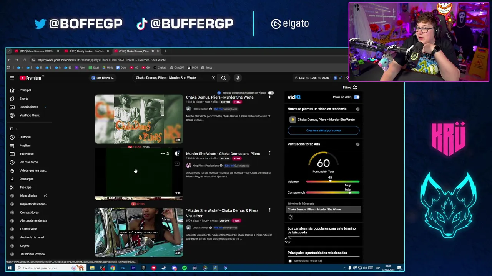
Task: Click the vidIQ logo in the panel
Action: [x=294, y=97]
